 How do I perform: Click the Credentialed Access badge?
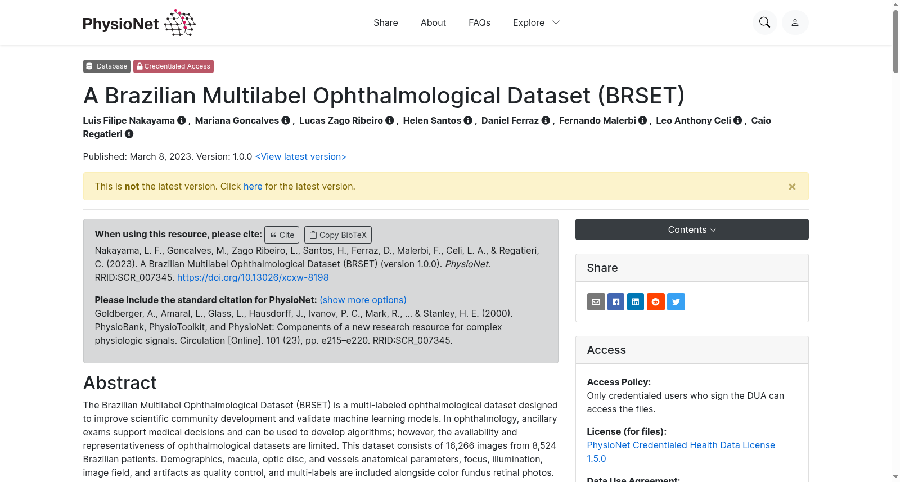pyautogui.click(x=173, y=66)
